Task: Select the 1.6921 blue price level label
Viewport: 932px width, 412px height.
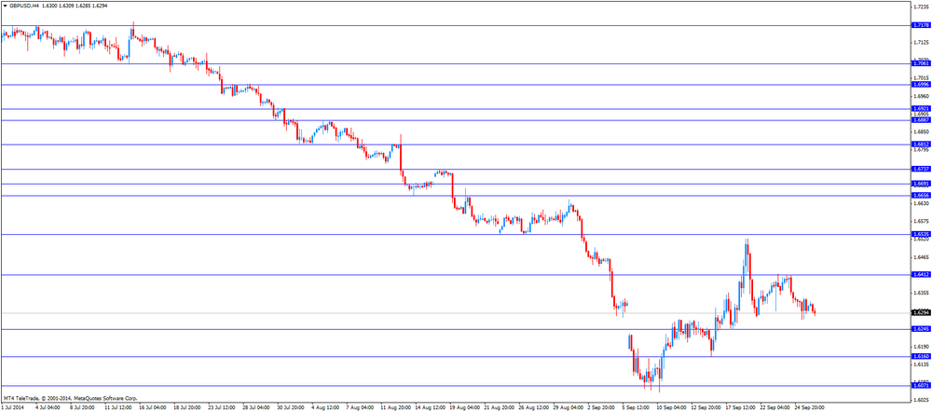Action: 920,109
